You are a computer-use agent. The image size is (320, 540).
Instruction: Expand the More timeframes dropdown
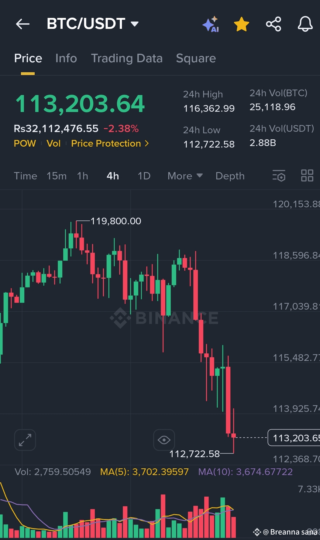[185, 176]
